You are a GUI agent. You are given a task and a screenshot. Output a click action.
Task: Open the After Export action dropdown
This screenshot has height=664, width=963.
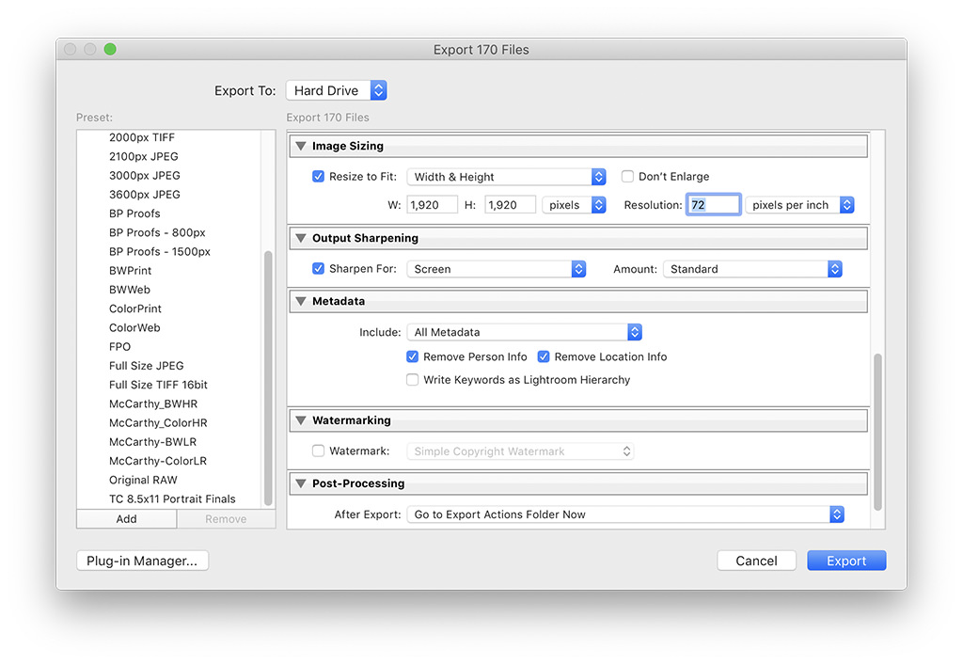click(x=625, y=514)
